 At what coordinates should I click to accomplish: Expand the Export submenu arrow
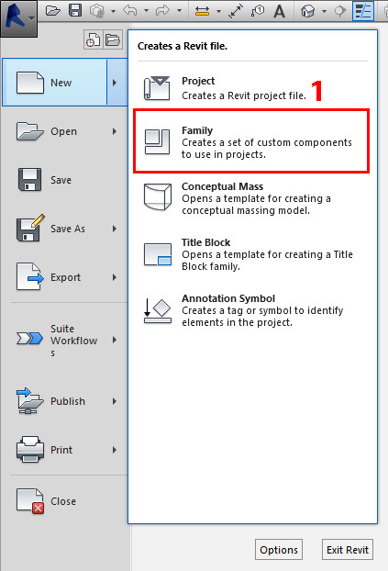[115, 277]
